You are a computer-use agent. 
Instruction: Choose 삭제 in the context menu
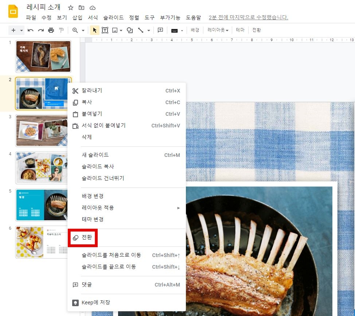(x=126, y=137)
